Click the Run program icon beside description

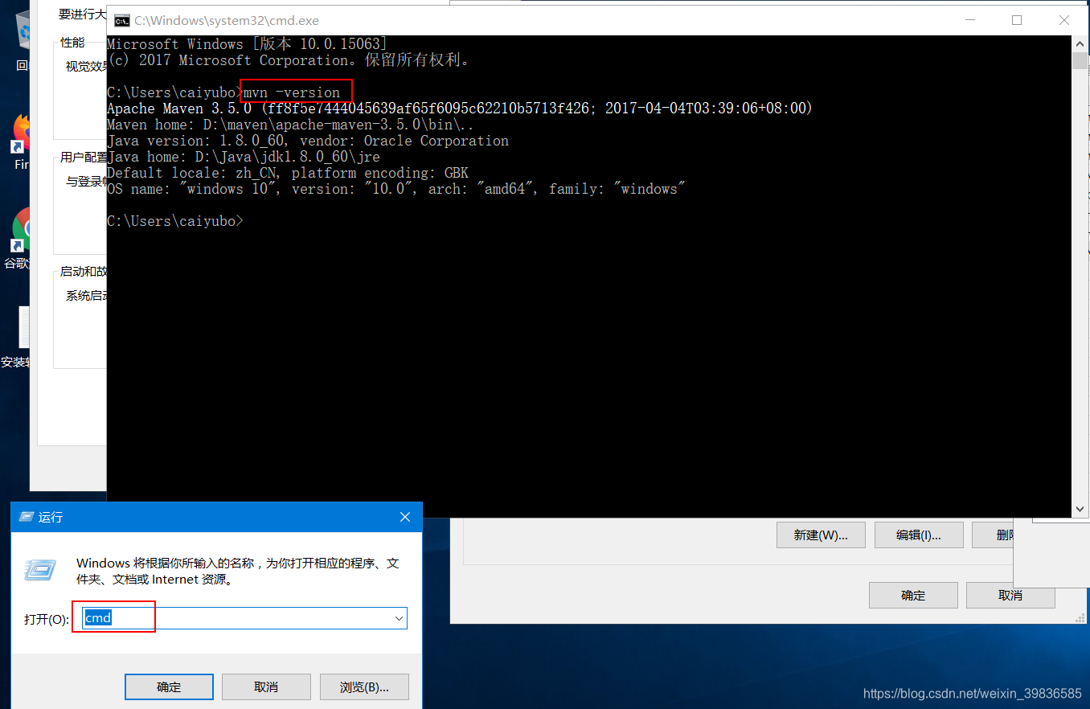[40, 570]
